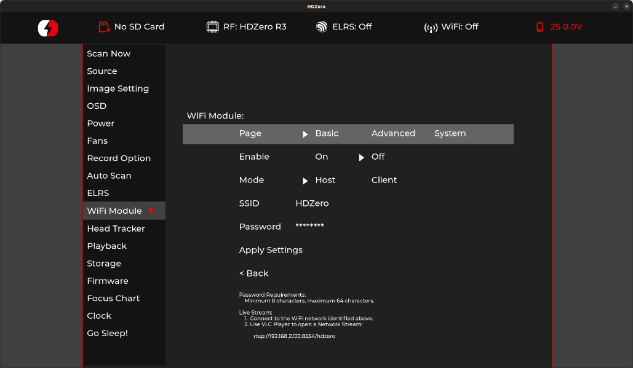Click the HDZero logo icon
This screenshot has width=633, height=368.
(47, 28)
